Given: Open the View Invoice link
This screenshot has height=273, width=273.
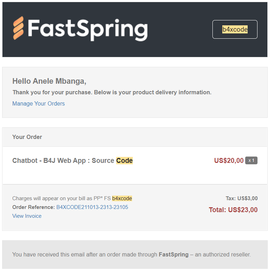Looking at the screenshot, I should [27, 216].
